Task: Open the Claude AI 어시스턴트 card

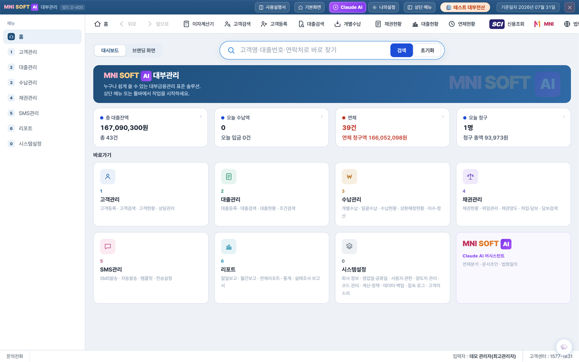Action: (513, 268)
